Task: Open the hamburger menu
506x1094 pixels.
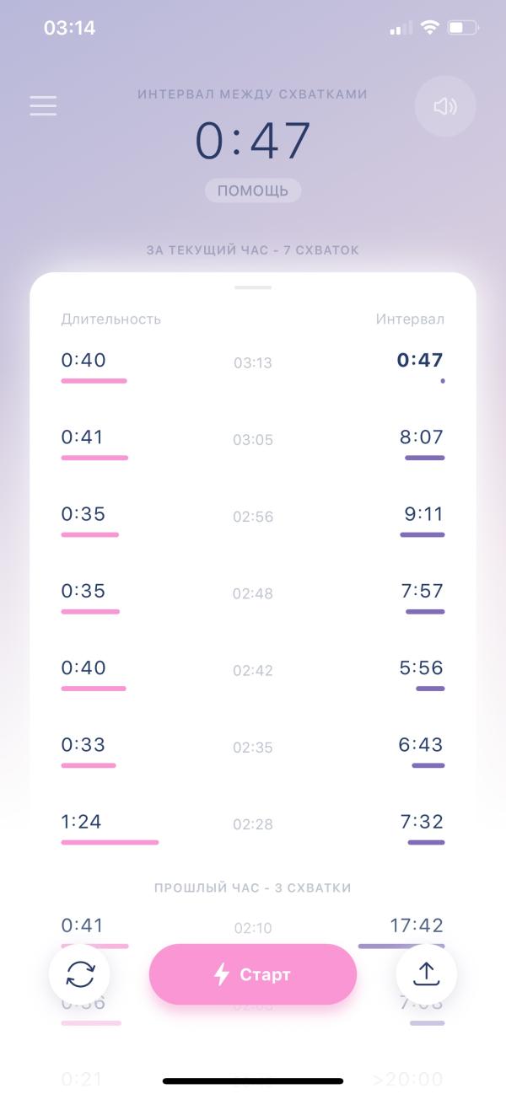Action: pos(43,105)
